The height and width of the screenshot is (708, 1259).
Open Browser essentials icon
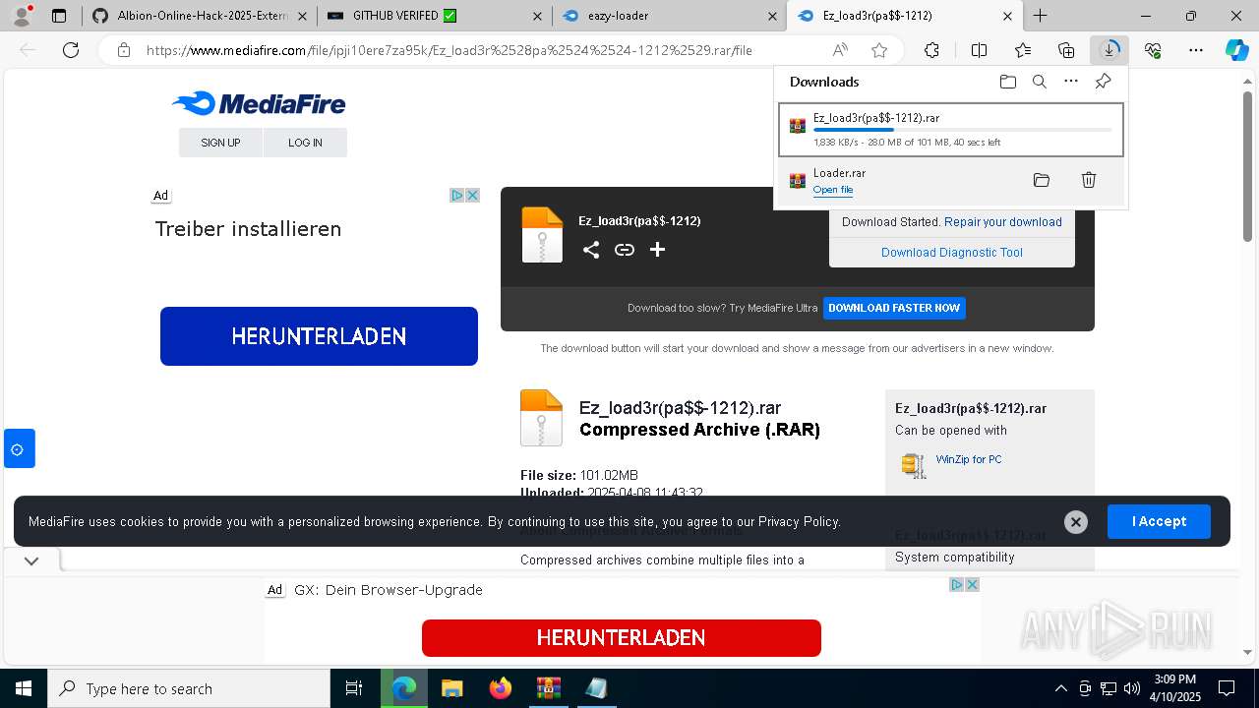coord(1153,50)
